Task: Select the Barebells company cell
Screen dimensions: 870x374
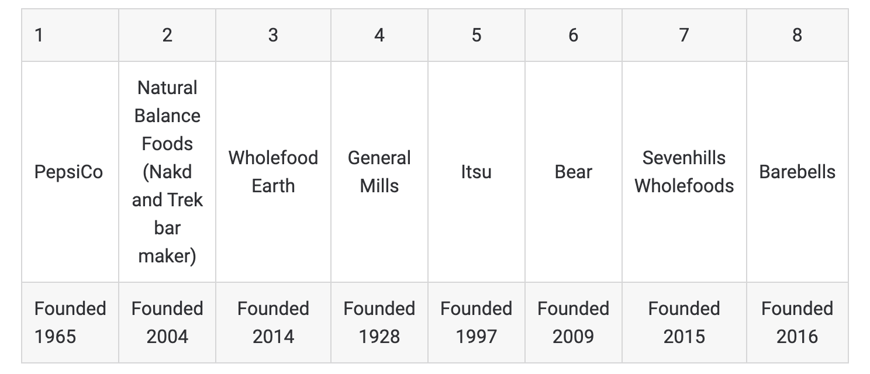Action: click(797, 172)
